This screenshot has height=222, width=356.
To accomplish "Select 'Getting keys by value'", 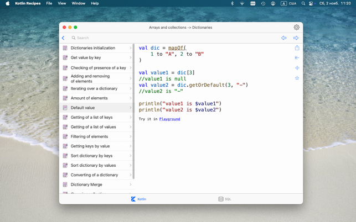I will coord(97,146).
